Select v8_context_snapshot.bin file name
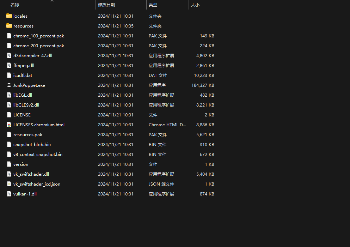Screen dimensions: 350x247 38,154
